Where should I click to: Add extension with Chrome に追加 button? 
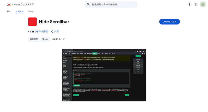tap(169, 22)
